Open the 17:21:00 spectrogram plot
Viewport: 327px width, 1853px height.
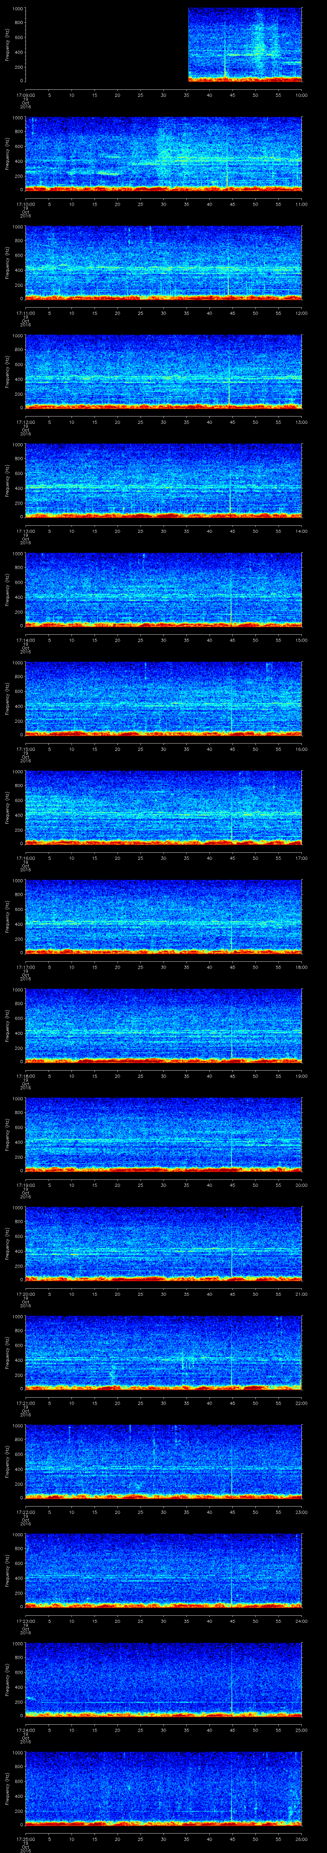click(163, 1352)
